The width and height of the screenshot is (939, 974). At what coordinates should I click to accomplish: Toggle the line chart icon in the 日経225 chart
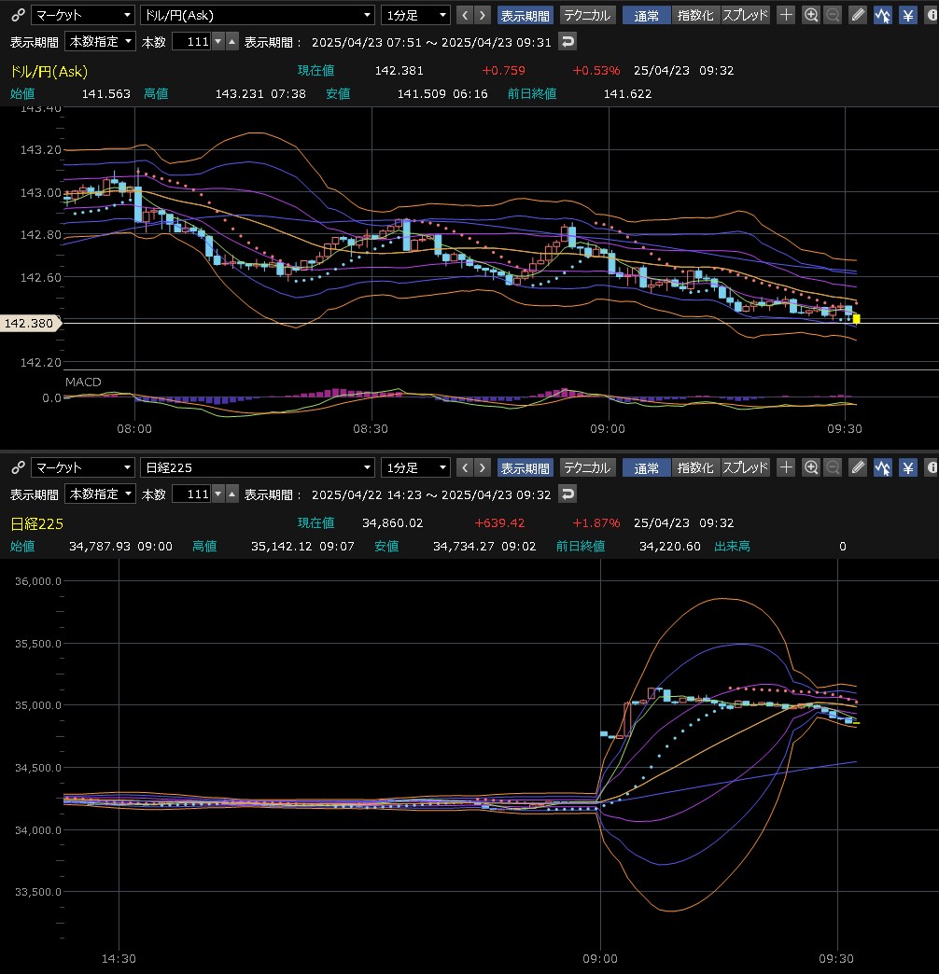click(882, 467)
